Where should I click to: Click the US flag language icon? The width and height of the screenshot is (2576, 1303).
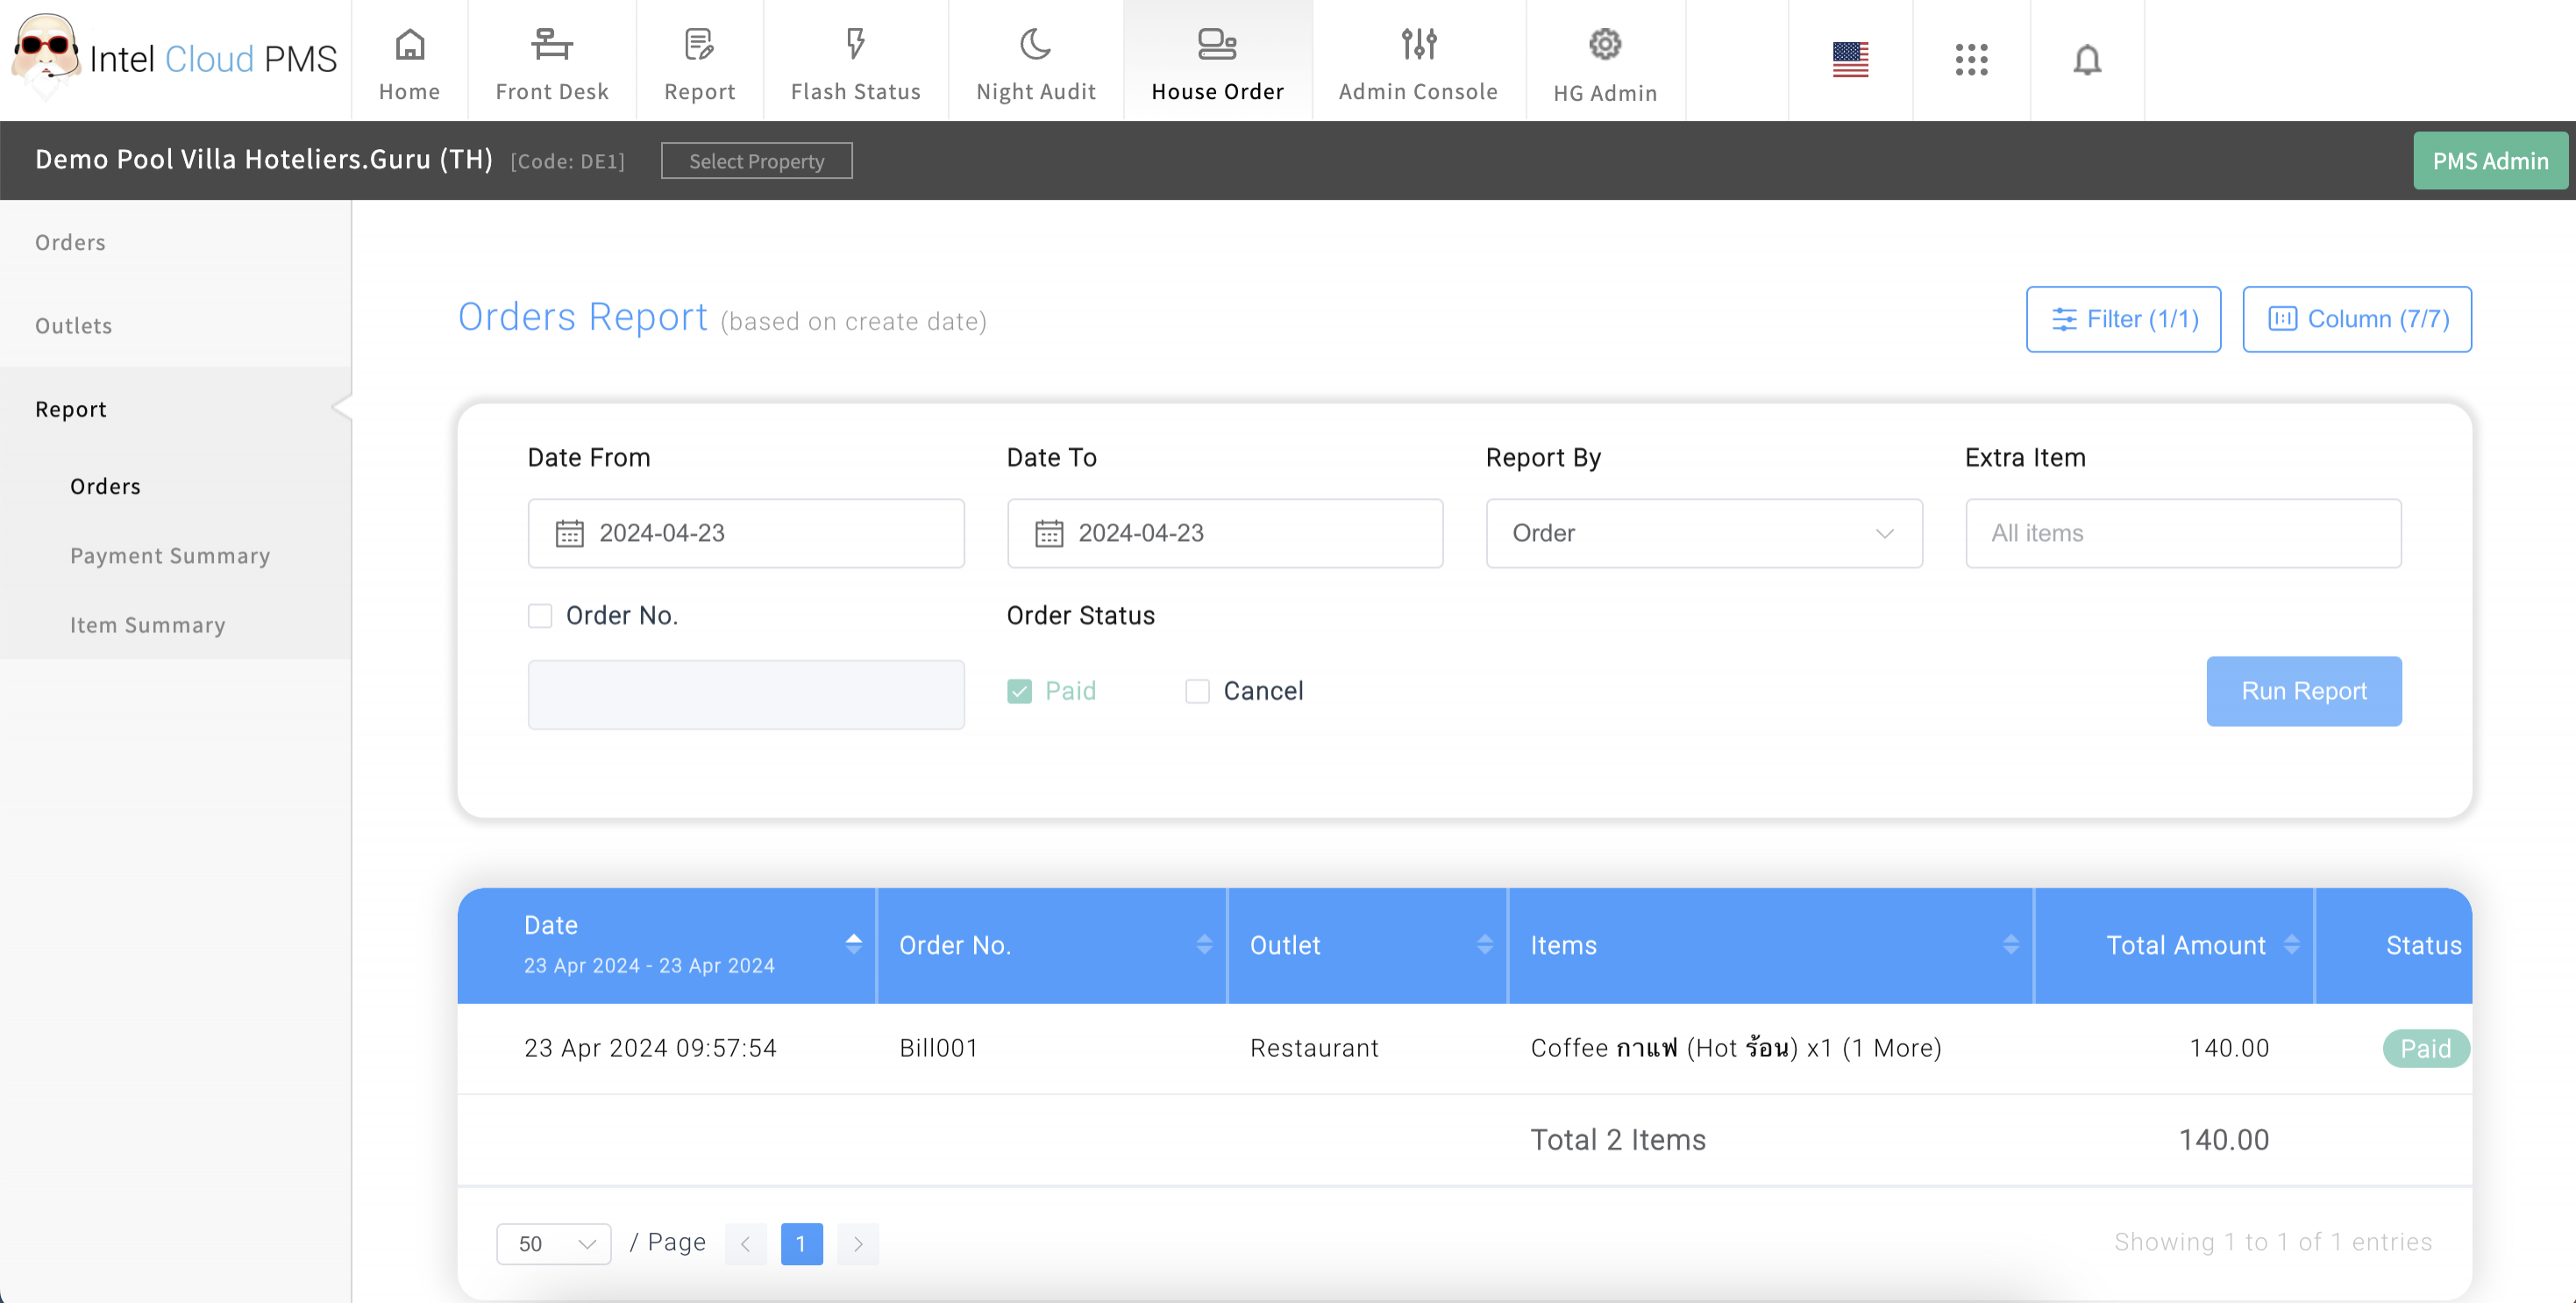point(1849,60)
